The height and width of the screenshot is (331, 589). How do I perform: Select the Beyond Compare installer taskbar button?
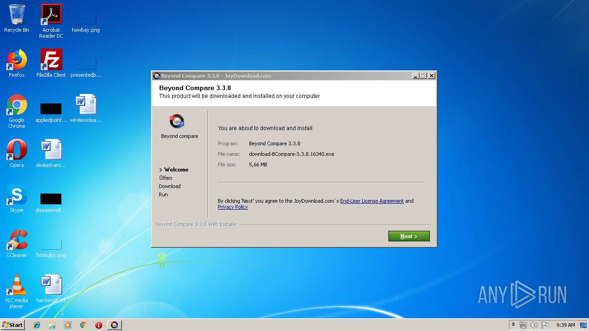(x=115, y=325)
